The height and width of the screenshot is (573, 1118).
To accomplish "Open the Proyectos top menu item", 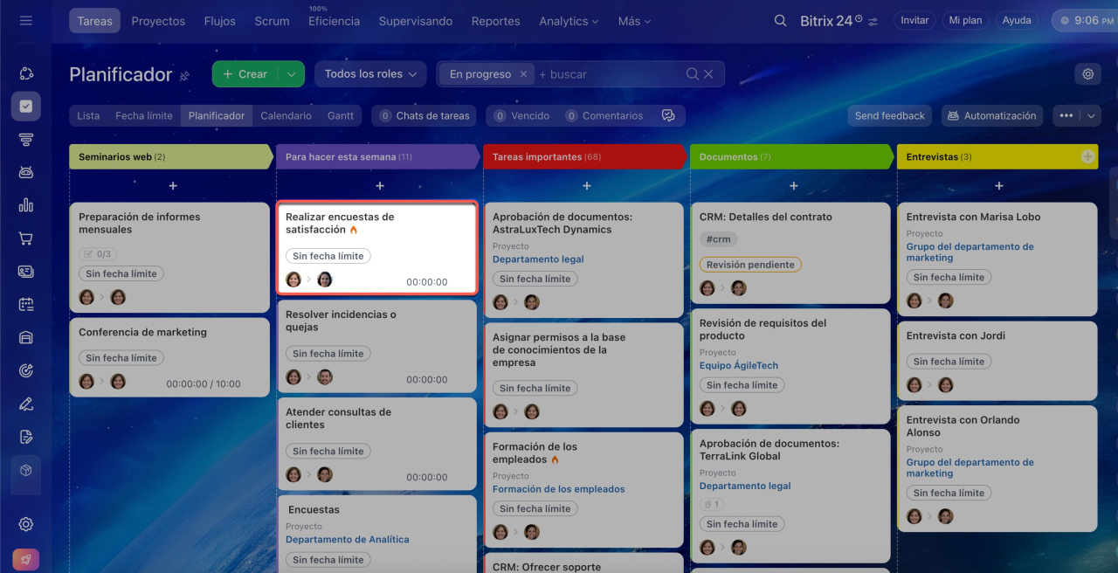I will 158,21.
